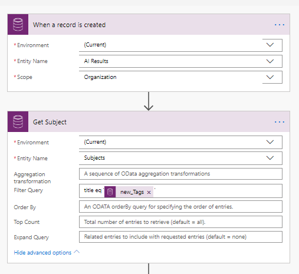Open the ellipsis menu on the 'When a record is created' card
Viewport: 299px width, 274px height.
point(280,25)
